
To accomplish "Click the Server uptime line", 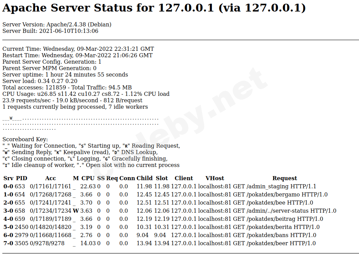I will click(65, 75).
